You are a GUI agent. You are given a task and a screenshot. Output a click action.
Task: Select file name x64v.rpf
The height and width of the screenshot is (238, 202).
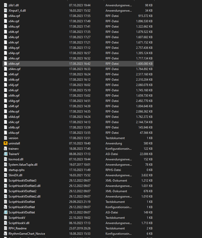pos(14,21)
